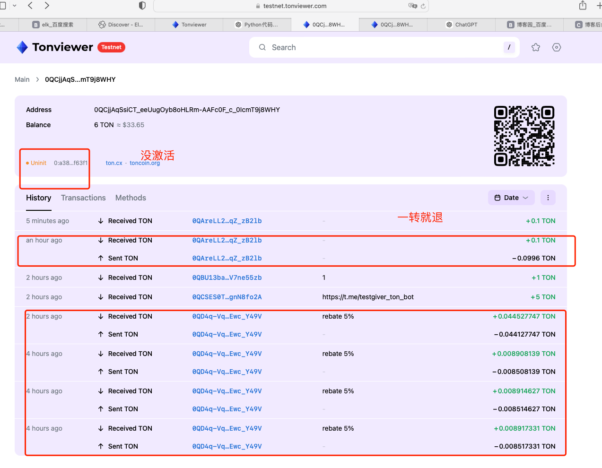Click sent arrow icon in -0.0996 TON row
Image resolution: width=602 pixels, height=468 pixels.
(101, 258)
